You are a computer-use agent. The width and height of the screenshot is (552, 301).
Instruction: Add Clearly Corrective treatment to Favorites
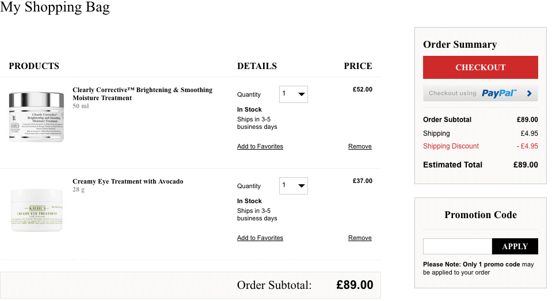point(260,146)
